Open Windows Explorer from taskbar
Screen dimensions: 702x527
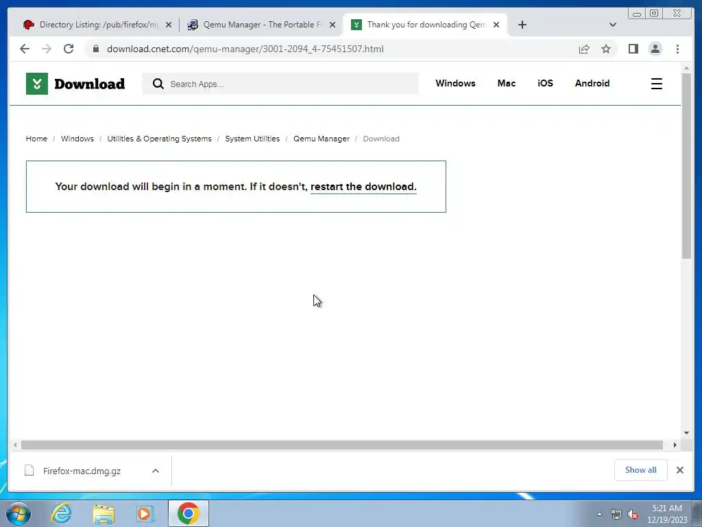point(104,513)
